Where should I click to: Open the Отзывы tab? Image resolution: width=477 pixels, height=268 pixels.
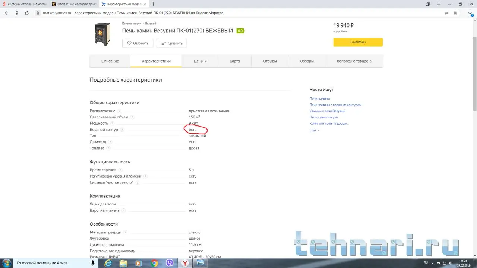coord(270,61)
